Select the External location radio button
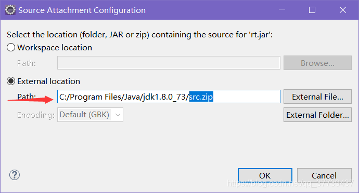359x193 pixels. pos(11,81)
